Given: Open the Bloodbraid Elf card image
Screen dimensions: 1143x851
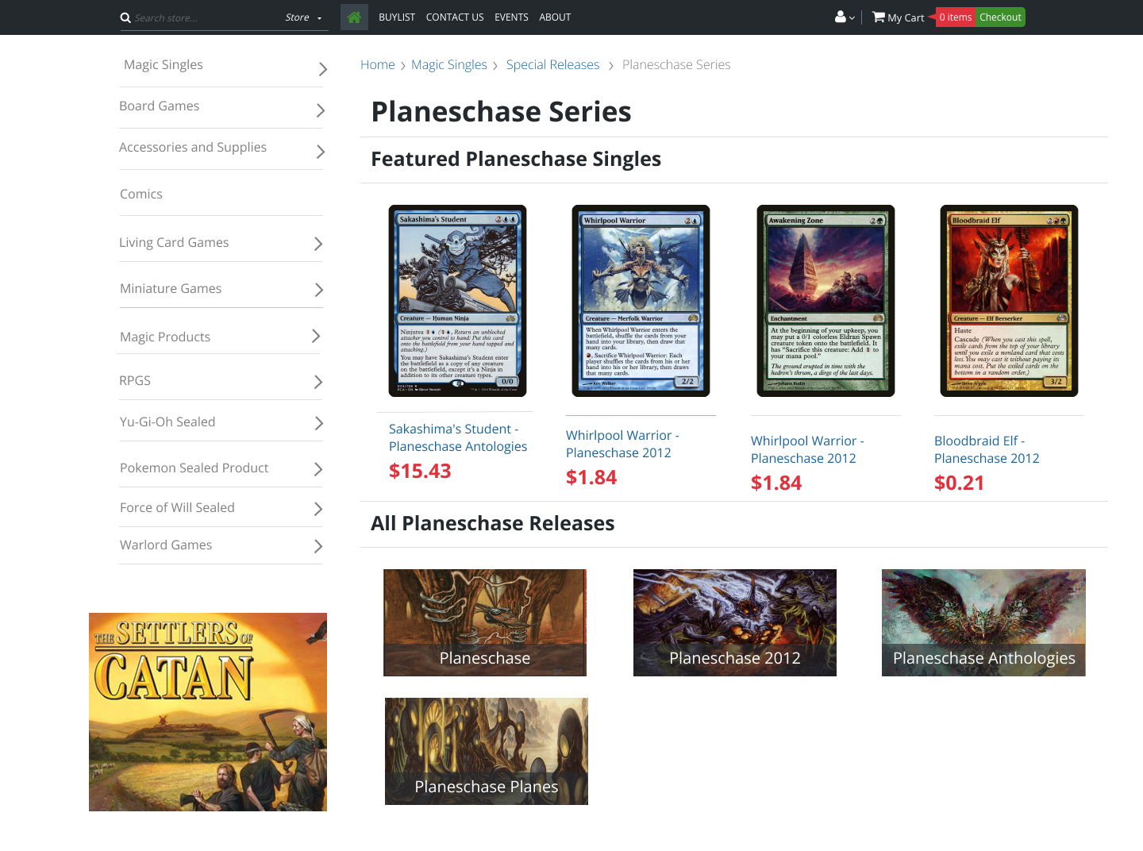Looking at the screenshot, I should click(1009, 301).
